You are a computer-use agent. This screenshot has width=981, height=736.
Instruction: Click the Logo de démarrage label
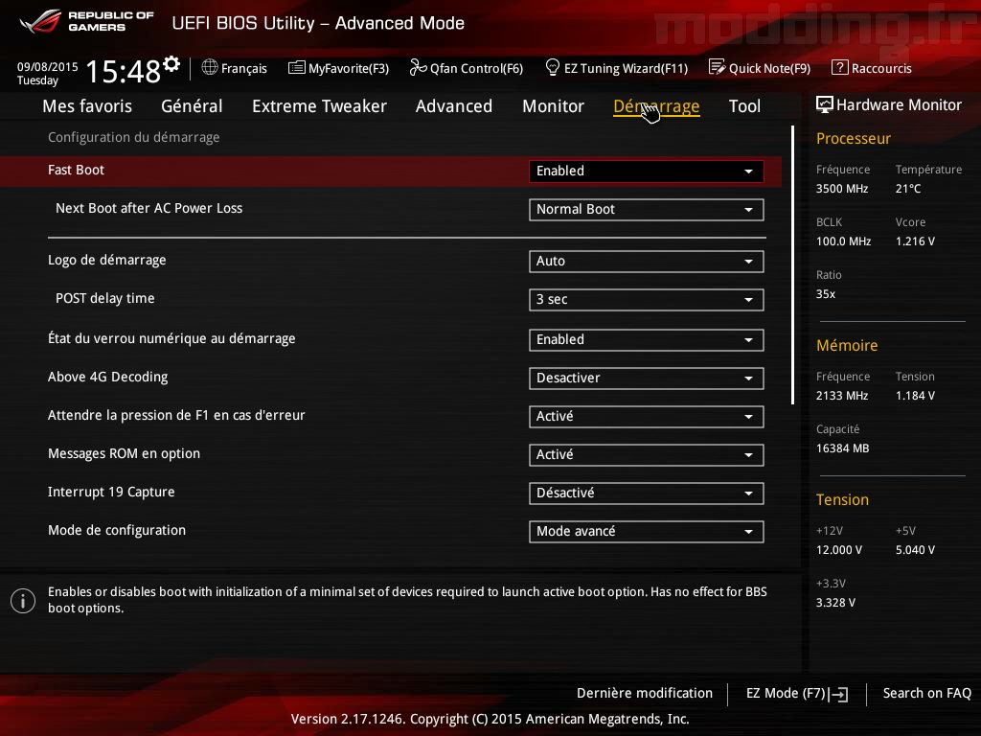click(107, 261)
